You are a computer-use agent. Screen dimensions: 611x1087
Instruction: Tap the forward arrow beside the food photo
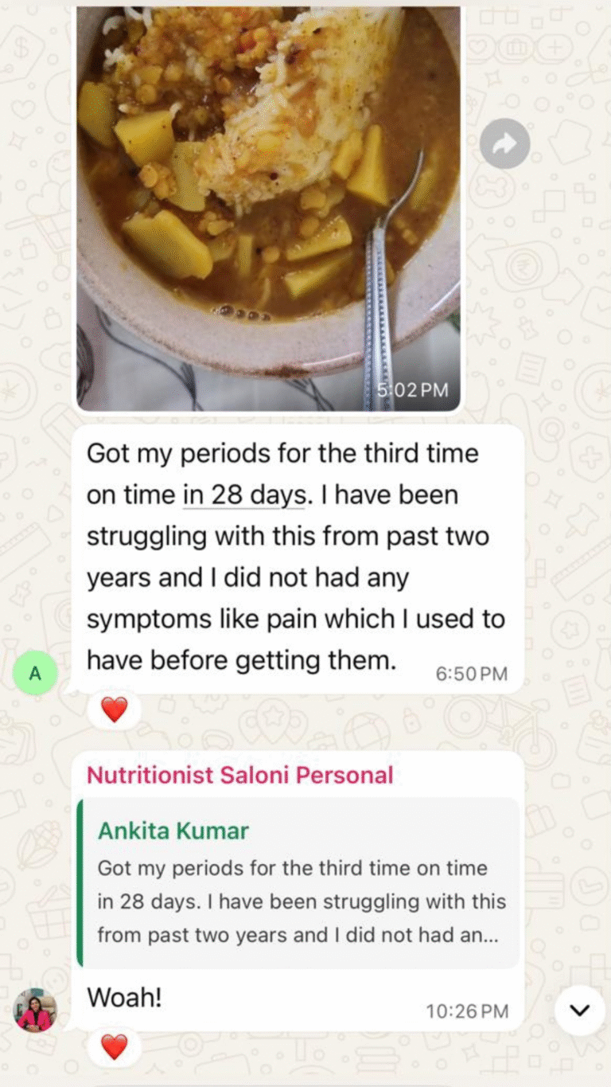[x=505, y=143]
